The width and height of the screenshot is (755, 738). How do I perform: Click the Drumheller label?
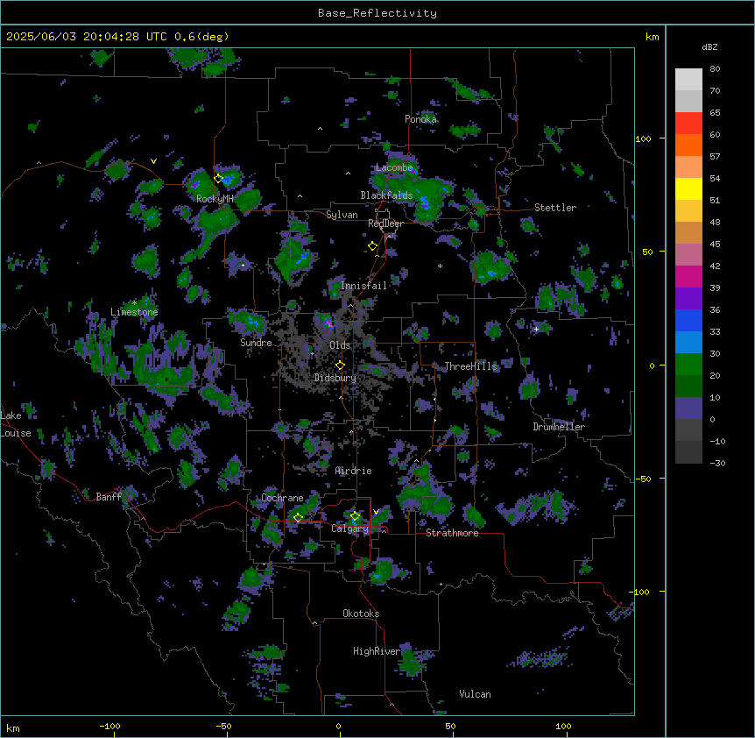click(x=559, y=427)
